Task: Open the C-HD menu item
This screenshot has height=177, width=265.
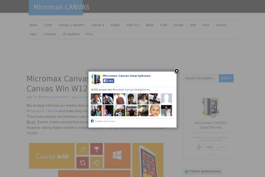Action: coord(164,25)
